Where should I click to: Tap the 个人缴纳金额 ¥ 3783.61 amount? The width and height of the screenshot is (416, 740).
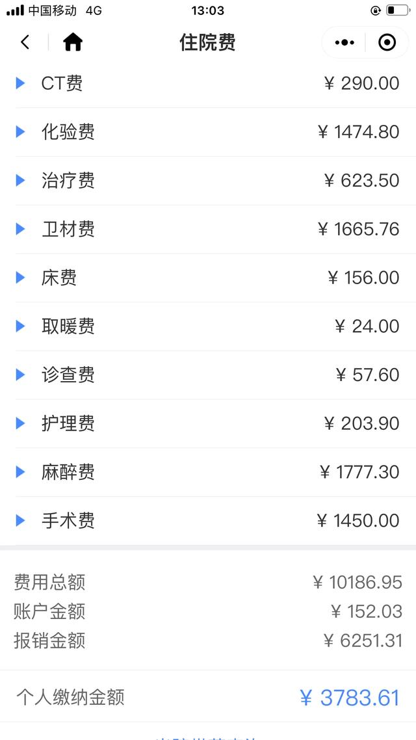[x=350, y=698]
